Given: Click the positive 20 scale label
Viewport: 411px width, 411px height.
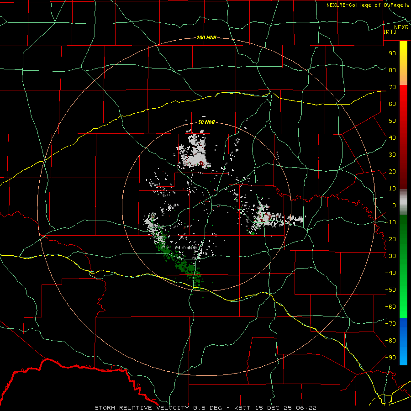Looking at the screenshot, I should tap(392, 171).
